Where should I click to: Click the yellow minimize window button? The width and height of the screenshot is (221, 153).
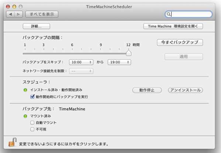pyautogui.click(x=14, y=7)
